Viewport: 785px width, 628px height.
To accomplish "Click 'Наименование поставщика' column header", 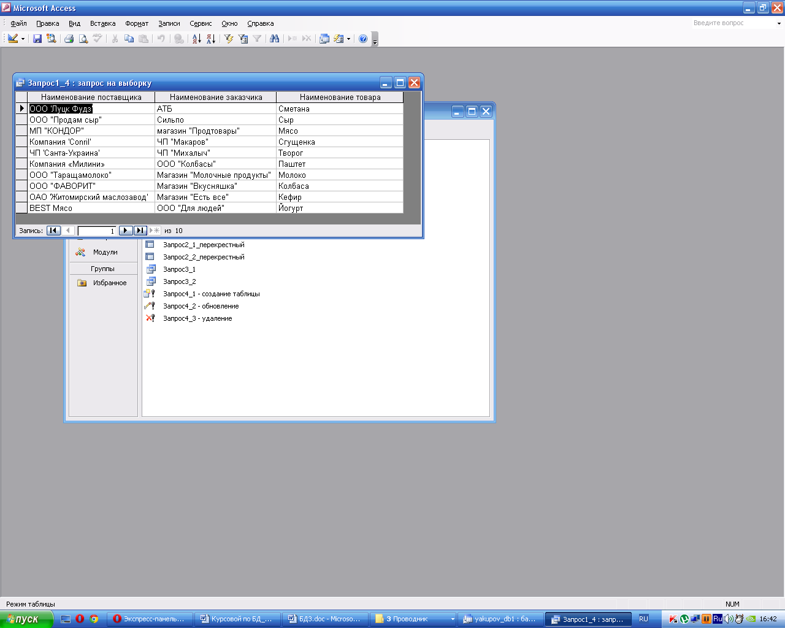I will [x=91, y=97].
